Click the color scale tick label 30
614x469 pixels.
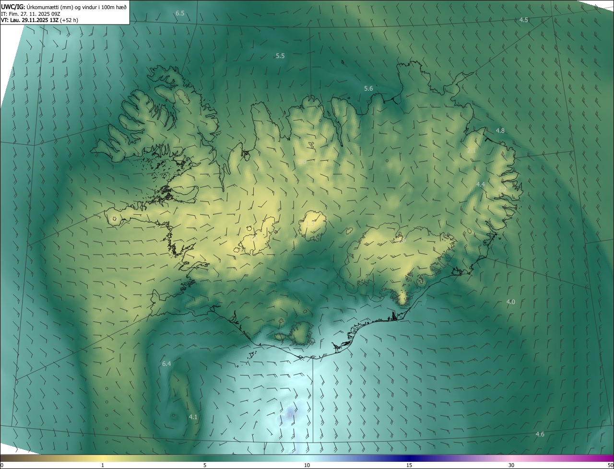[511, 465]
